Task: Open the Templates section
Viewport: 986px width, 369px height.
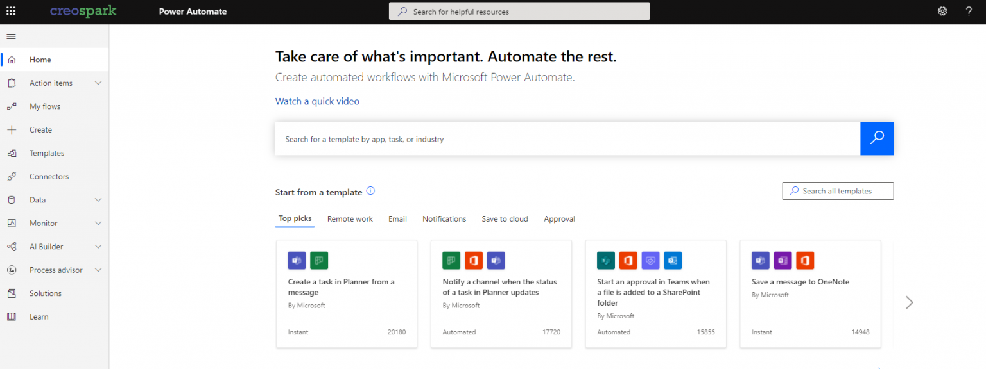Action: click(x=46, y=152)
